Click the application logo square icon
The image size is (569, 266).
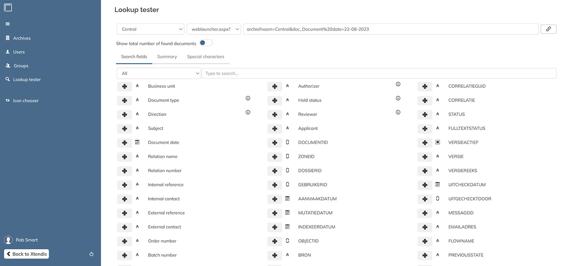click(8, 7)
